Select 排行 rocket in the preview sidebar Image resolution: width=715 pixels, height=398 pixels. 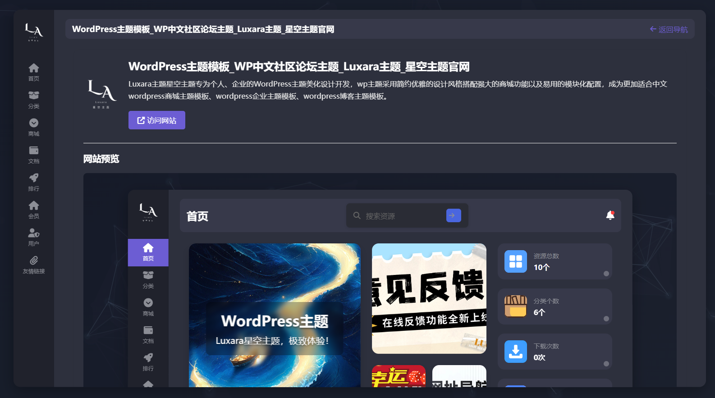pos(148,362)
